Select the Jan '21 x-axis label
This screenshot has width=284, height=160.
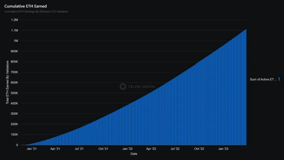(32, 149)
